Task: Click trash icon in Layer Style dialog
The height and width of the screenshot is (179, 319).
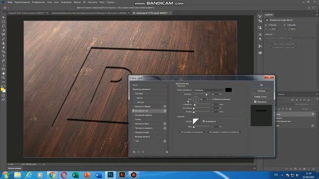Action: (x=167, y=152)
